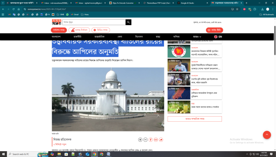Image resolution: width=276 pixels, height=157 pixels.
Task: Open Chrome three-dot menu
Action: tap(273, 9)
